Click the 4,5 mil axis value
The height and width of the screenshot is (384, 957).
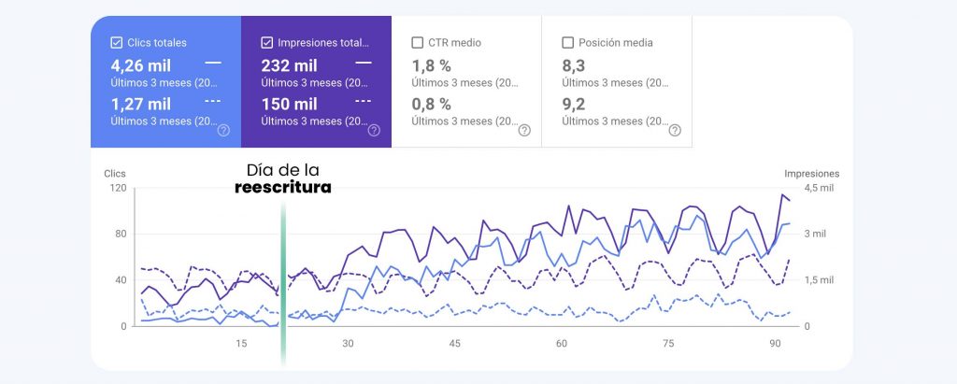coord(819,188)
